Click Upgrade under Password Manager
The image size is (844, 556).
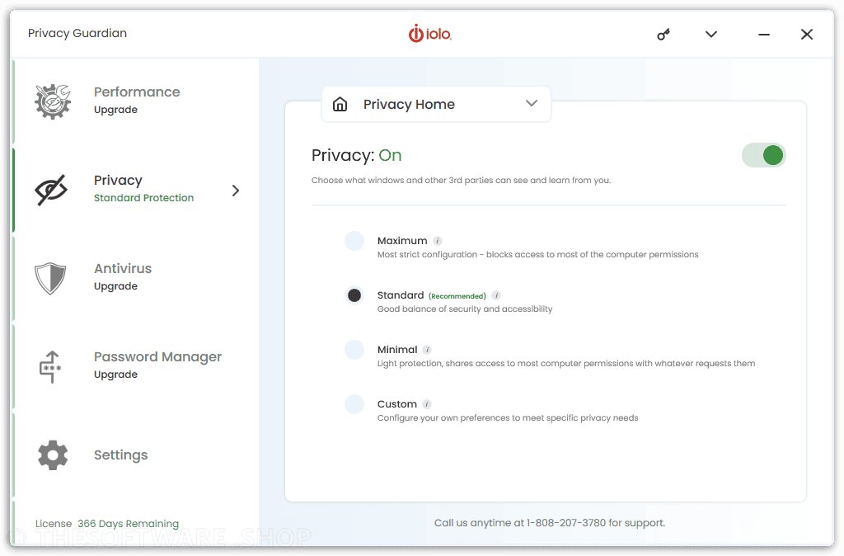115,375
